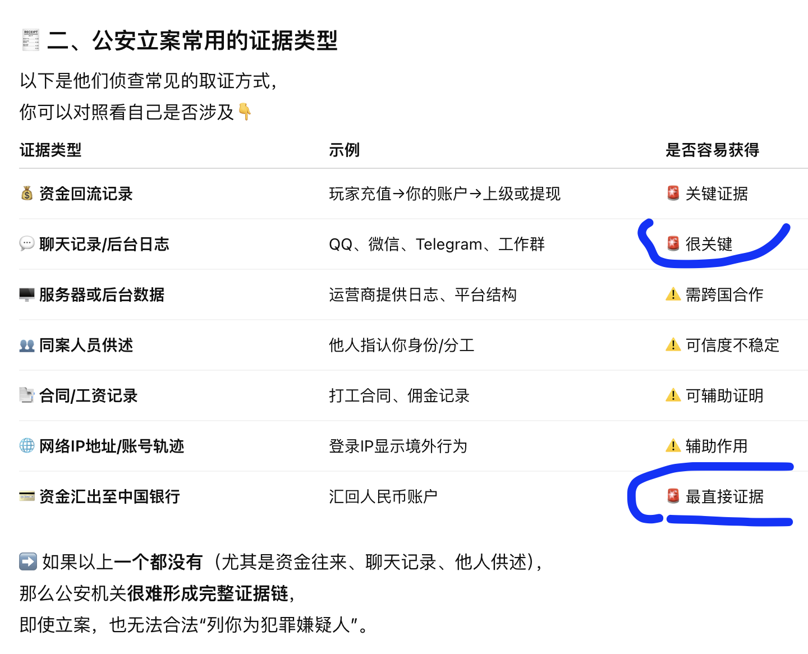The image size is (808, 654).
Task: Click the globe icon beside 网络IP地址/账号轨迹
Action: click(27, 446)
